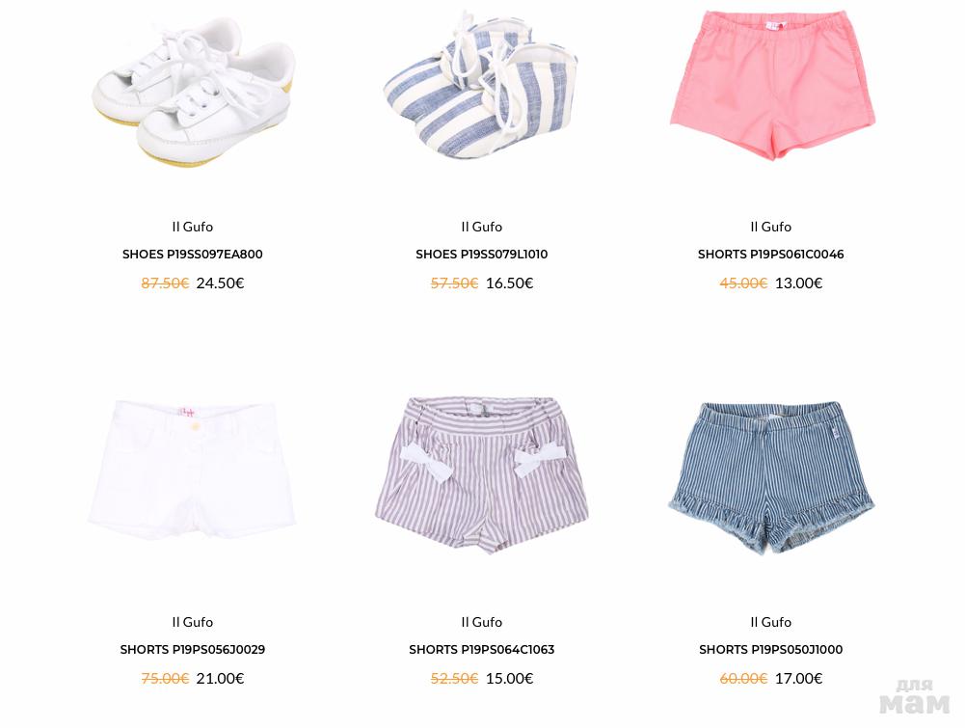Screen dimensions: 965x728
Task: View the pink shorts product photo
Action: 772,85
